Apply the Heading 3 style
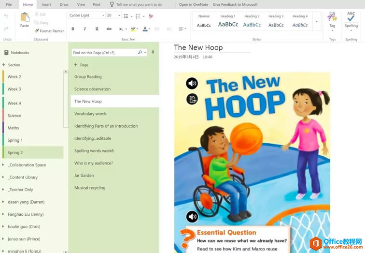 point(276,21)
